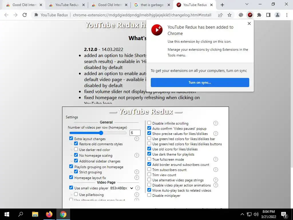Viewport: 293px width, 220px height.
Task: Uncheck Playlists grouping on homepage
Action: click(x=71, y=166)
